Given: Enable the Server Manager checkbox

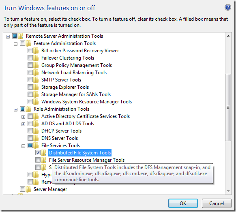Looking at the screenshot, I should click(x=22, y=189).
